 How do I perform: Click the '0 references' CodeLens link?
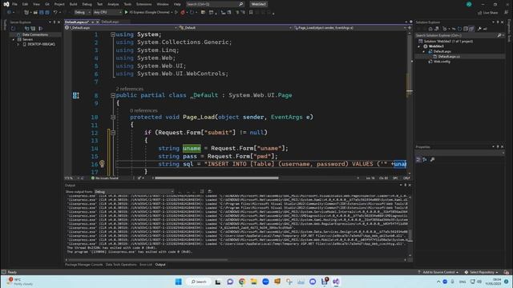point(143,110)
